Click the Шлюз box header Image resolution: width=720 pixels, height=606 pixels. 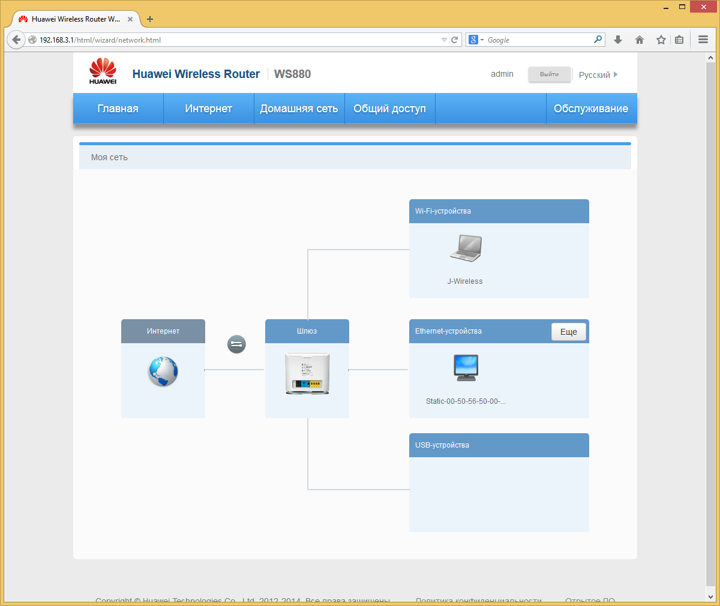point(307,331)
